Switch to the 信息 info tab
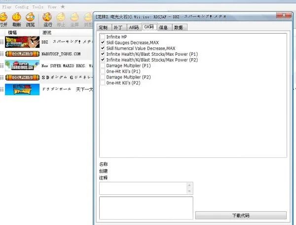Viewport: 296px width, 225px height. click(x=163, y=28)
